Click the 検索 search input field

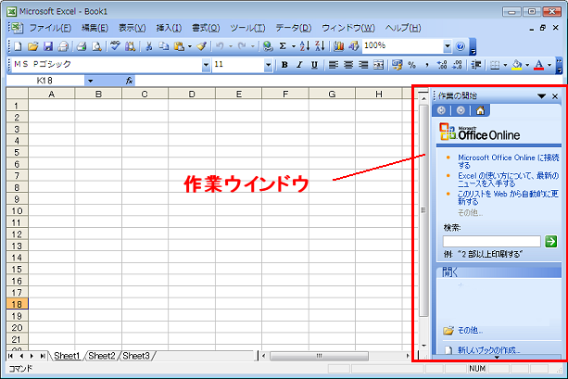coord(492,241)
